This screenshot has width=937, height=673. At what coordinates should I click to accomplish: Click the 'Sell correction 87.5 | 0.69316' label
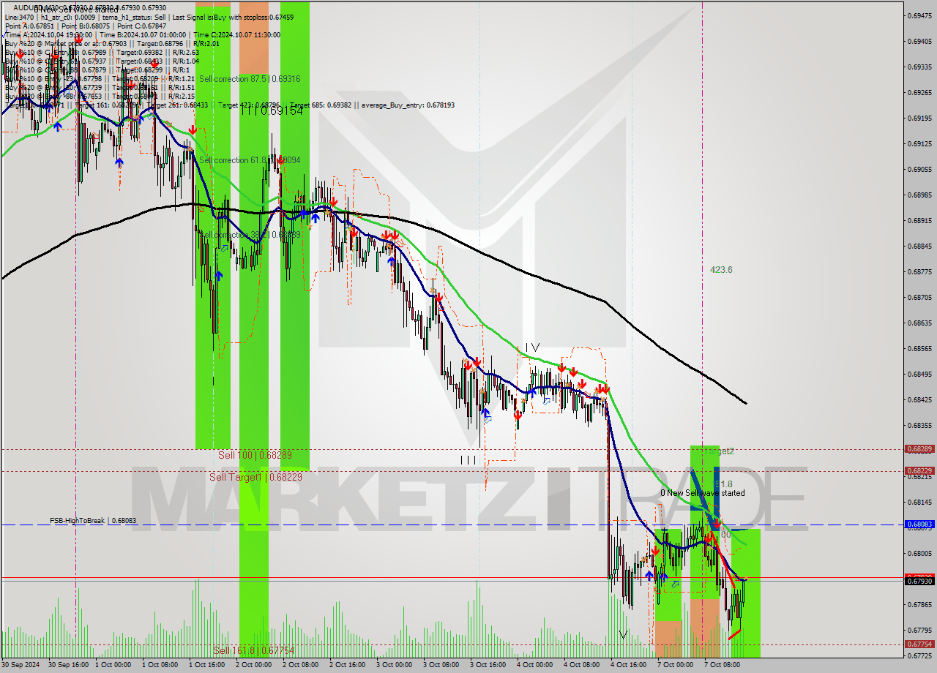[250, 79]
